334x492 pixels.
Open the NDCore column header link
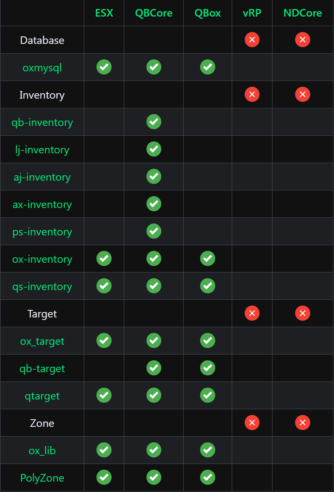point(303,13)
